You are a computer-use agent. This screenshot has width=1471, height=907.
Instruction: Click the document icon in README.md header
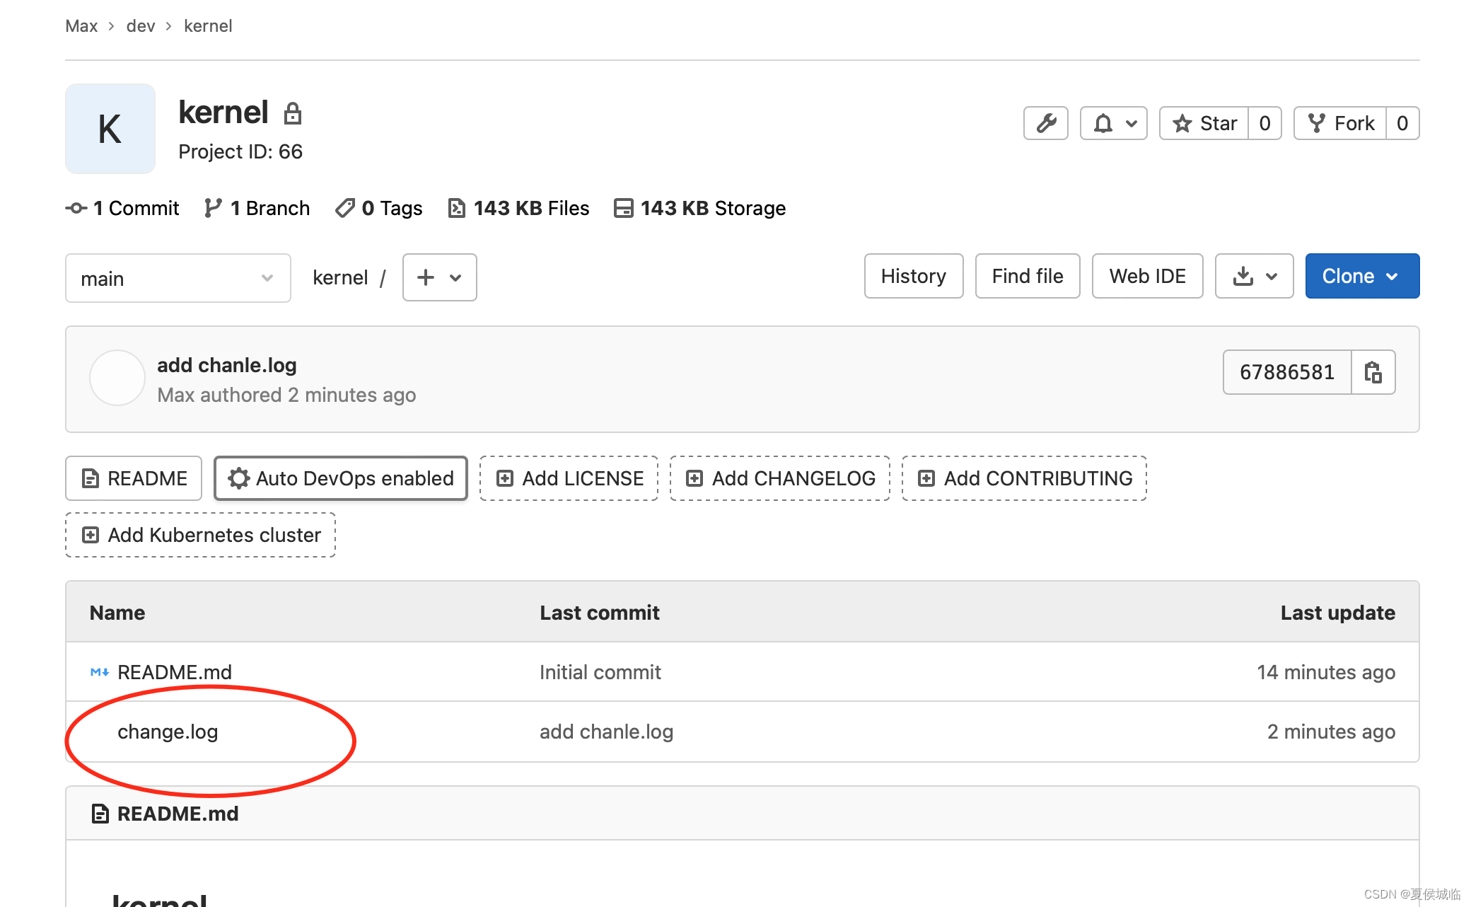(x=100, y=814)
